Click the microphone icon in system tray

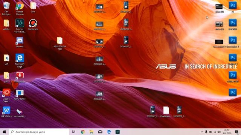[x=206, y=132]
